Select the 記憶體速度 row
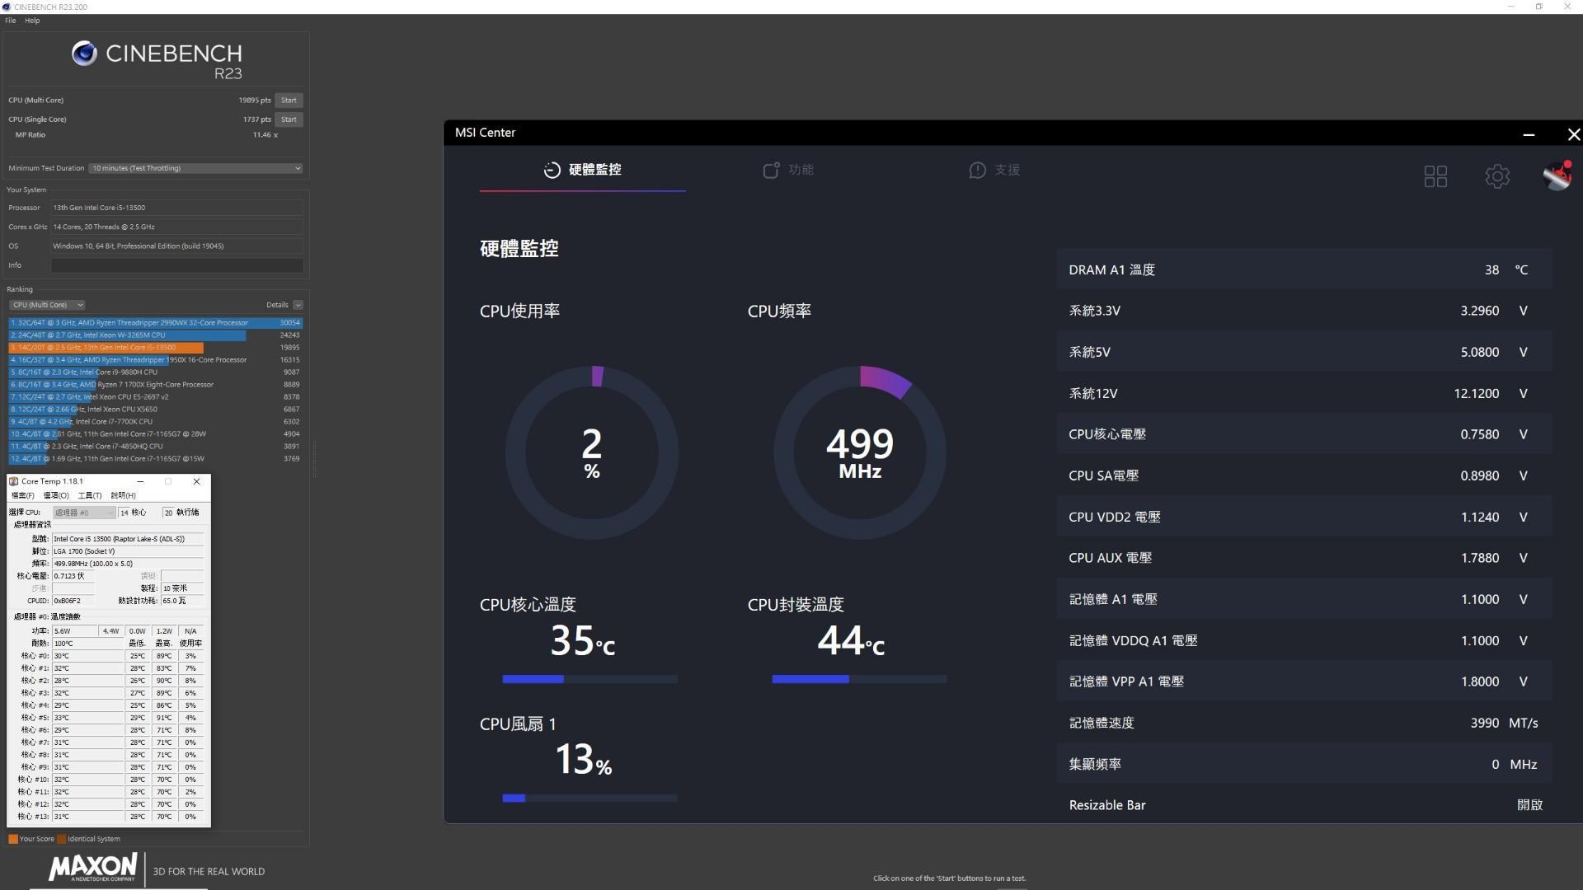 coord(1304,723)
